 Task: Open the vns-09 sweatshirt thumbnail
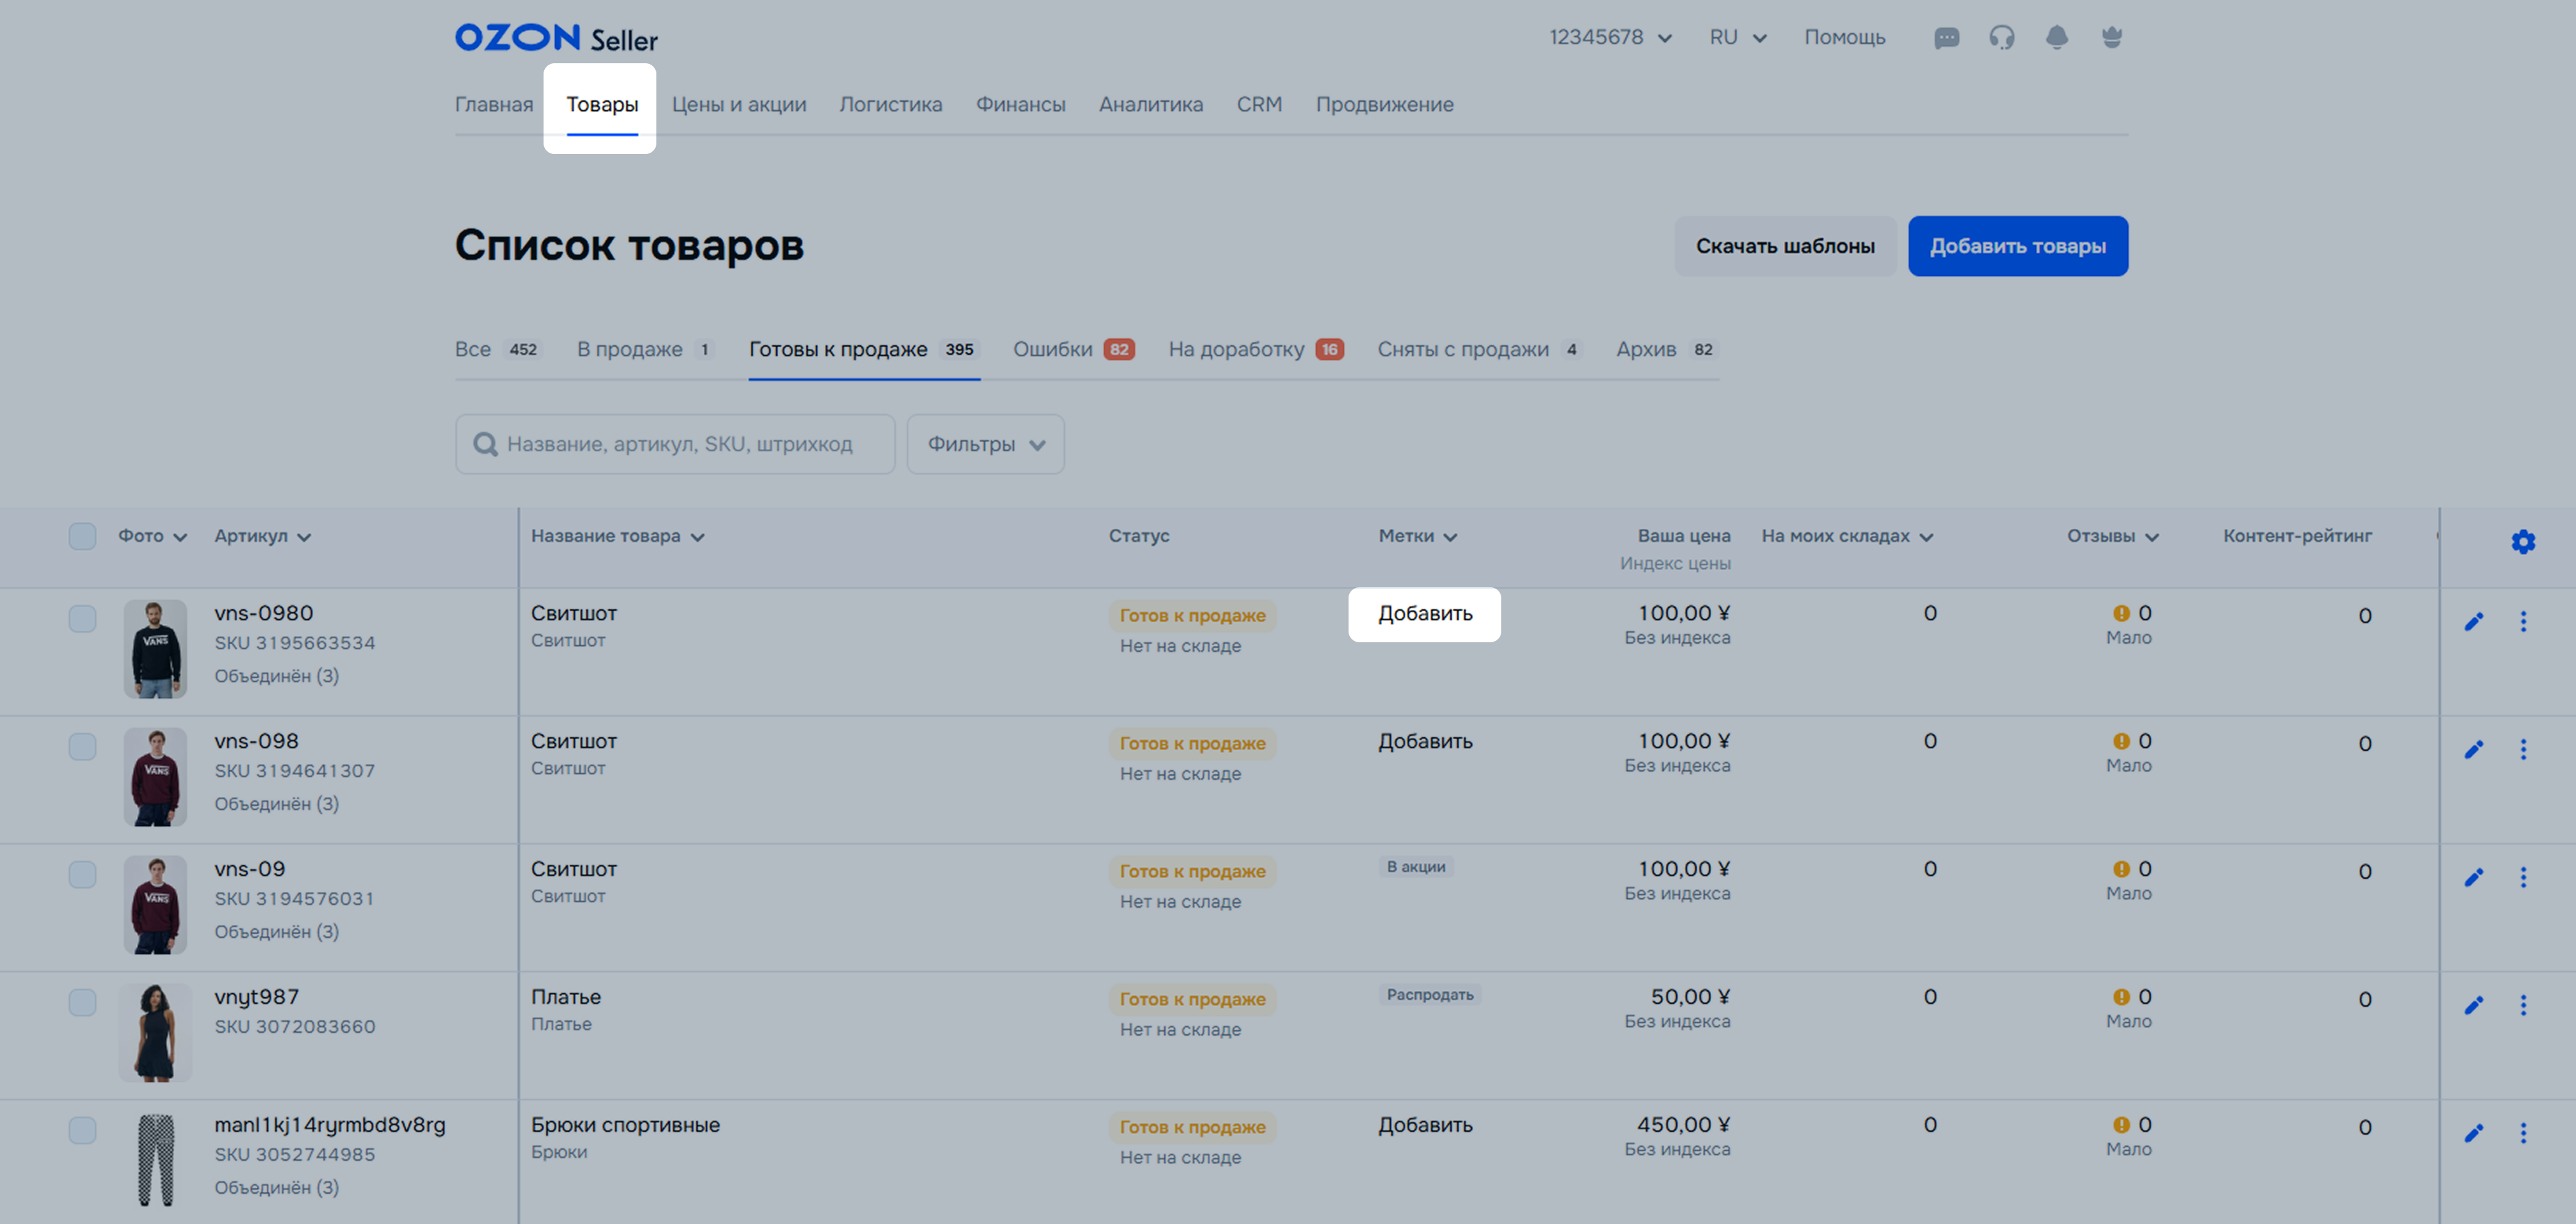[x=155, y=904]
